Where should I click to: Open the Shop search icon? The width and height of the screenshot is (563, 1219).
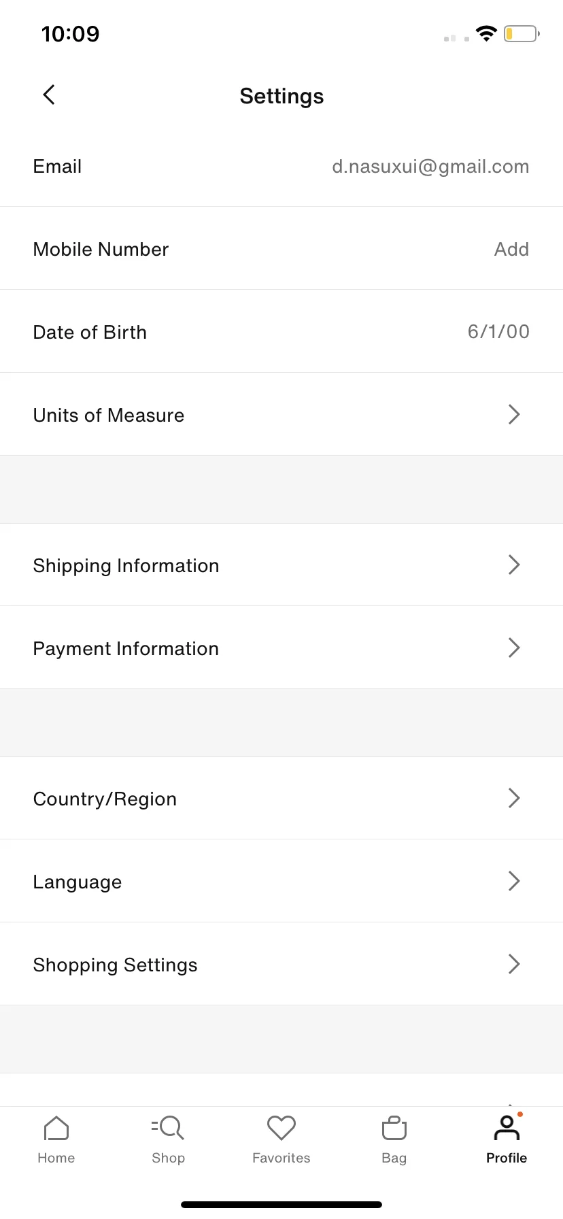click(168, 1128)
